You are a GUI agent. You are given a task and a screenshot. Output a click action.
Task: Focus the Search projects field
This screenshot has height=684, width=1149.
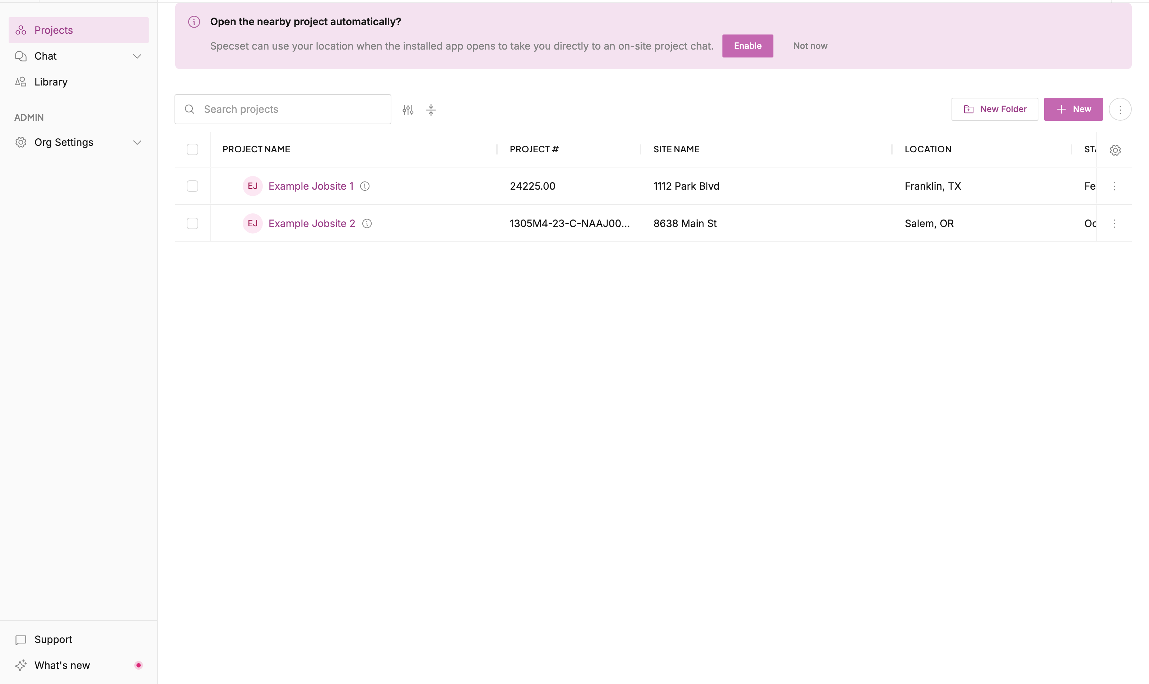[283, 109]
